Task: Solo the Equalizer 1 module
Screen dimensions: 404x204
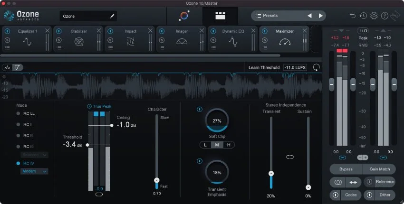Action: (7, 40)
